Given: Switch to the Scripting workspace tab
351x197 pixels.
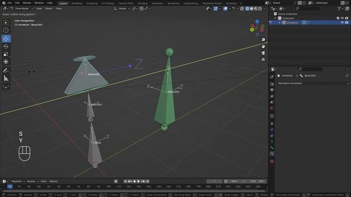Looking at the screenshot, I should (231, 3).
